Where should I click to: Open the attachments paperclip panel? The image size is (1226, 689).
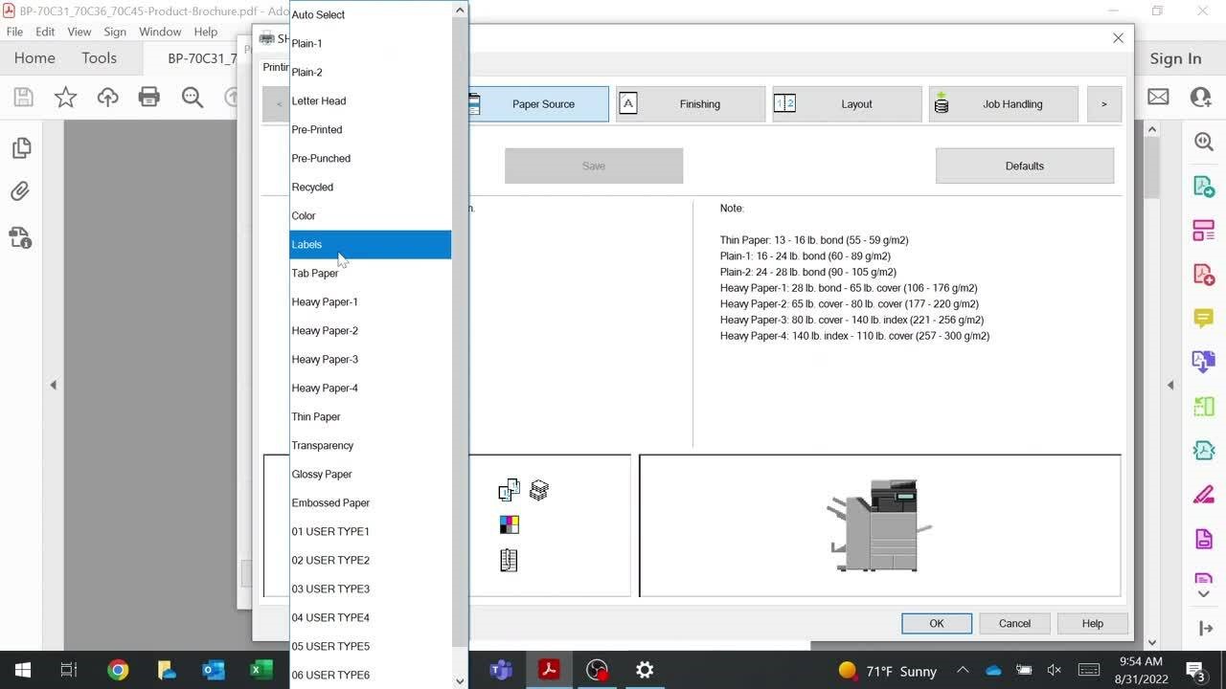coord(20,191)
